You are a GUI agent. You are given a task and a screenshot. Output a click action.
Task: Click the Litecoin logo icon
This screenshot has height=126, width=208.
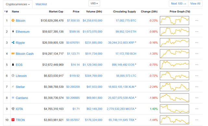click(x=13, y=76)
